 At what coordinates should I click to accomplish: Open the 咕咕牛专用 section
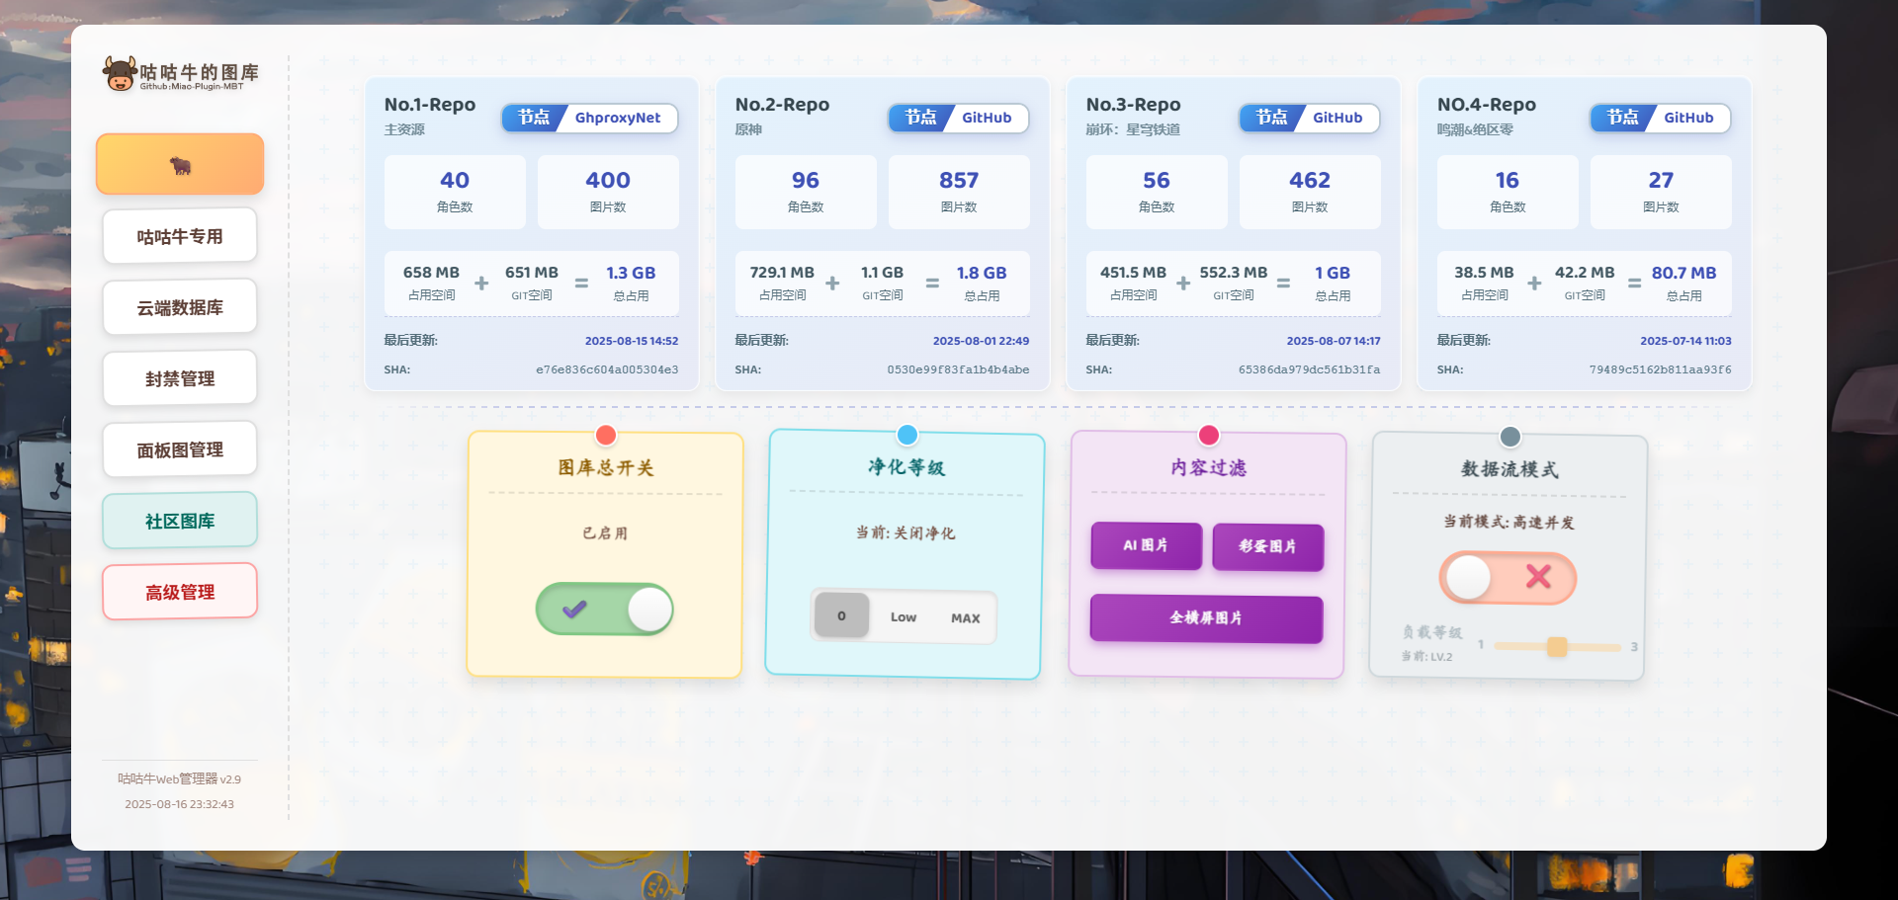[180, 236]
